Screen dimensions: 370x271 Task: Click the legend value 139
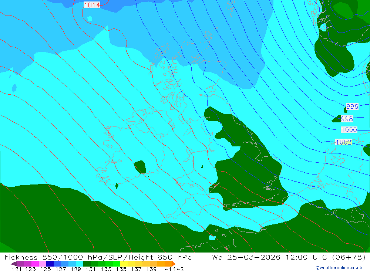151,269
